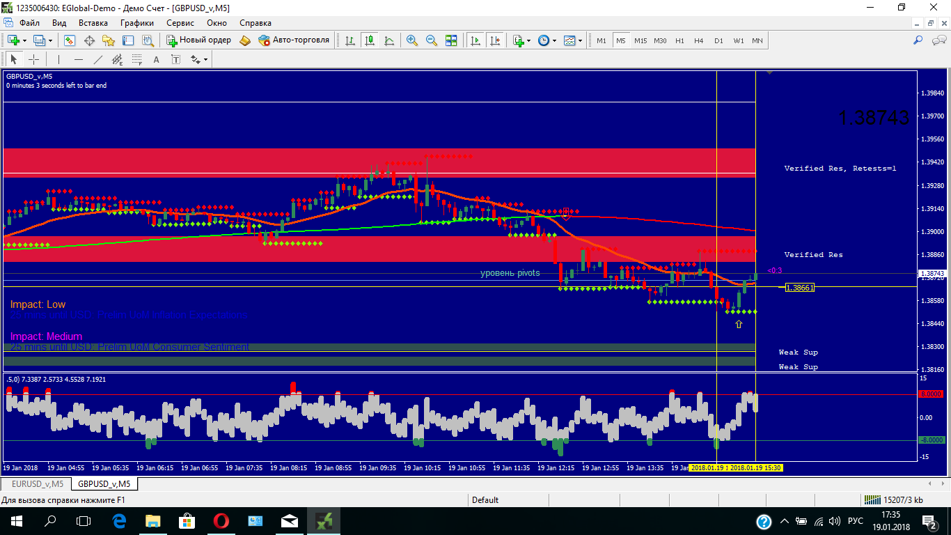Screen dimensions: 951x535
Task: Select the trendline drawing tool
Action: click(98, 59)
